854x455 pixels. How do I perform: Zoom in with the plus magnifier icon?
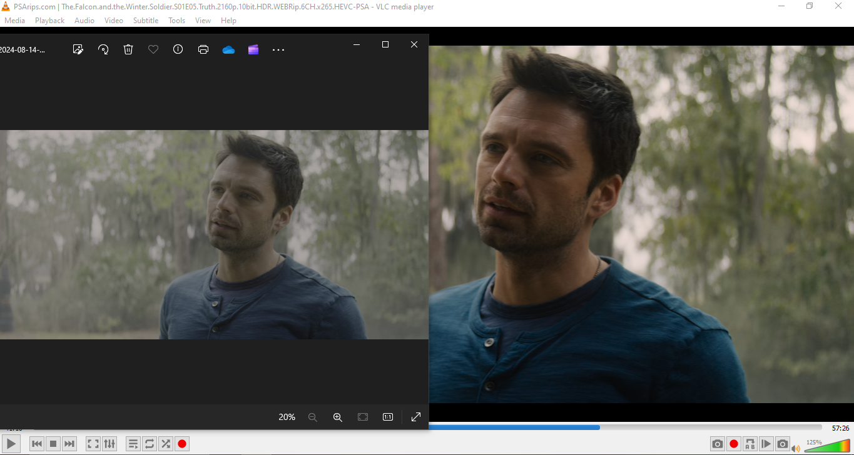pyautogui.click(x=338, y=417)
